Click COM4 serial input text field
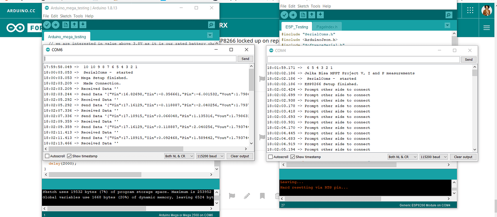 [x=363, y=59]
